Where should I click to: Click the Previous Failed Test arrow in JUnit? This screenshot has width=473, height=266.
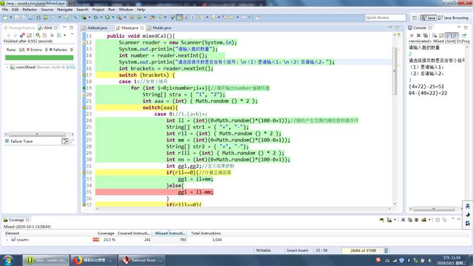(x=15, y=35)
